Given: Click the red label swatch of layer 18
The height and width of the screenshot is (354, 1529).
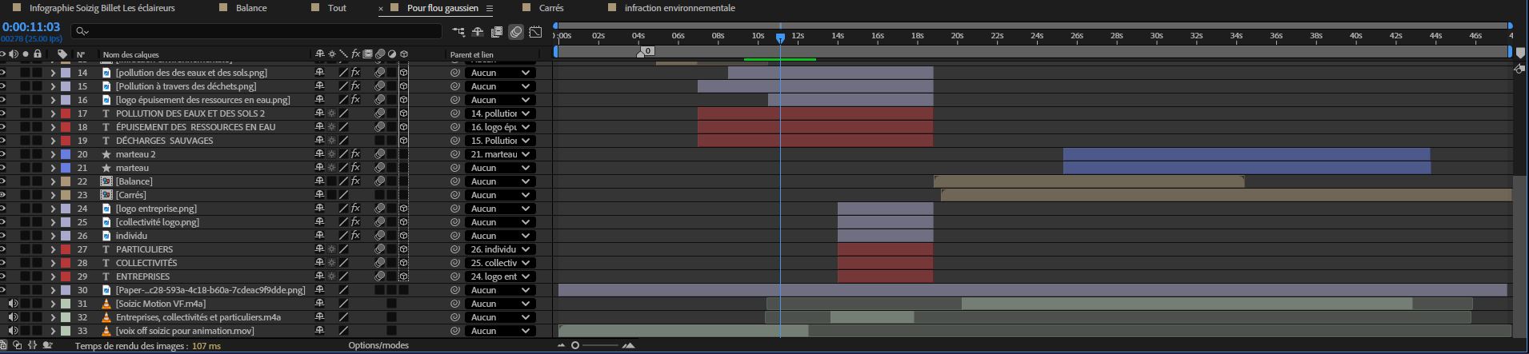Looking at the screenshot, I should coord(66,127).
